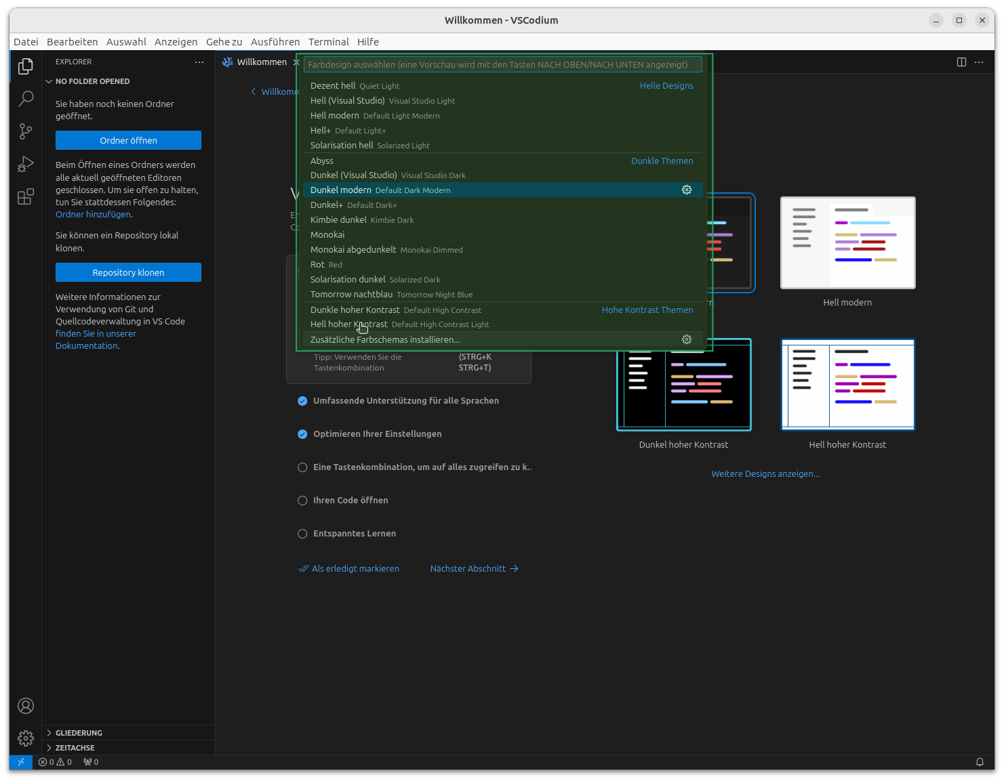
Task: Open the Manage gear menu
Action: (x=25, y=738)
